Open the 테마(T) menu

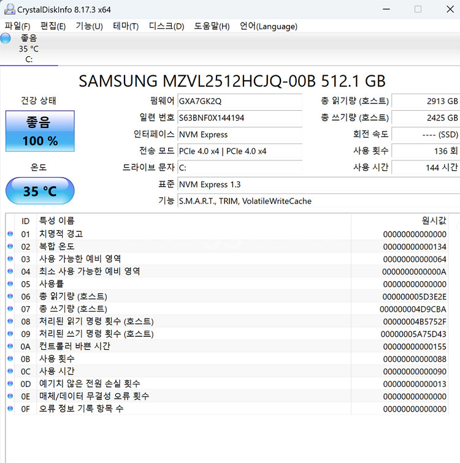(126, 26)
